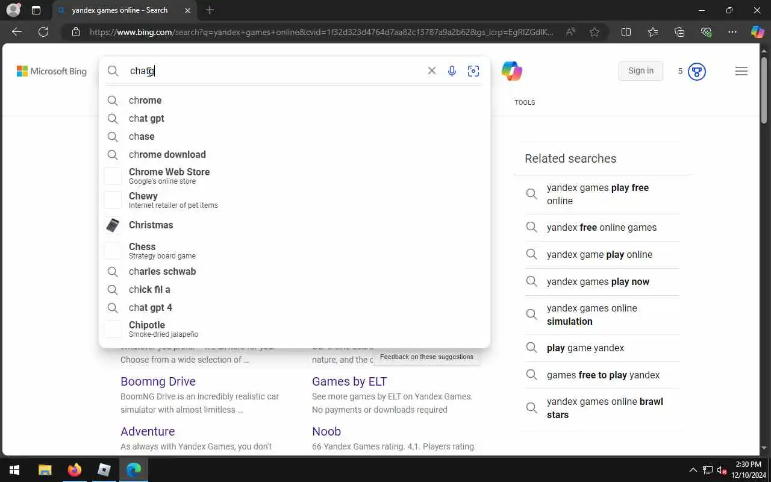Screen dimensions: 771x482
Task: Open Bing hamburger menu
Action: (x=741, y=71)
